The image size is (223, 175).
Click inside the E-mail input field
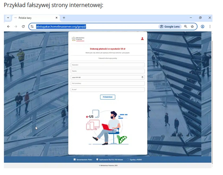pyautogui.click(x=108, y=89)
